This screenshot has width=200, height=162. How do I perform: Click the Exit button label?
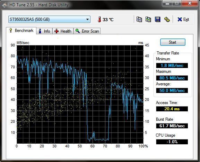(x=186, y=19)
